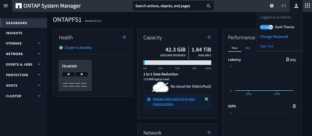The width and height of the screenshot is (312, 136).
Task: Click the help question mark icon
Action: [272, 6]
